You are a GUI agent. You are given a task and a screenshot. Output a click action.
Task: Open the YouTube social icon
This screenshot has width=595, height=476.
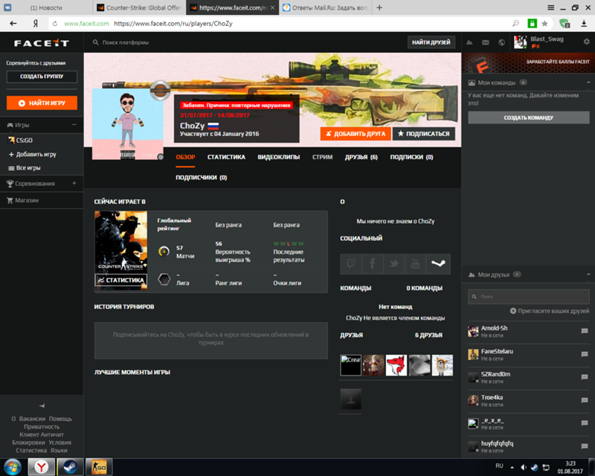[416, 264]
